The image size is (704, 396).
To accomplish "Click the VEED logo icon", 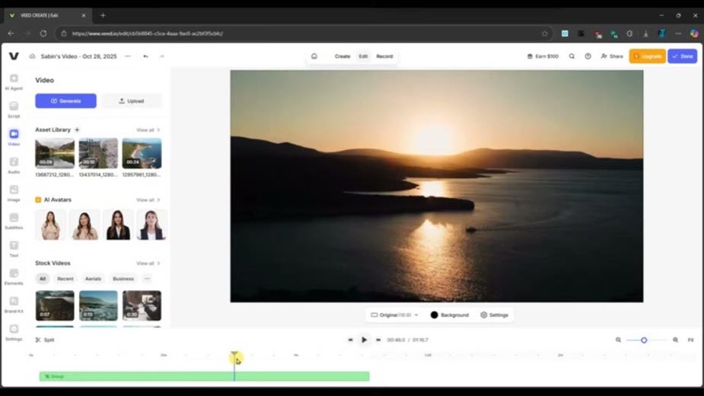I will [14, 56].
